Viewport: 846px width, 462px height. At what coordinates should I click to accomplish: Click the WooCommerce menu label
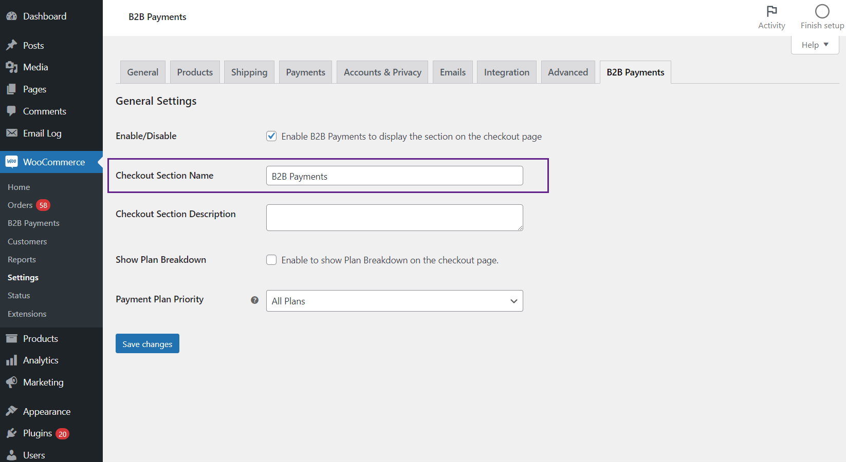pos(54,162)
